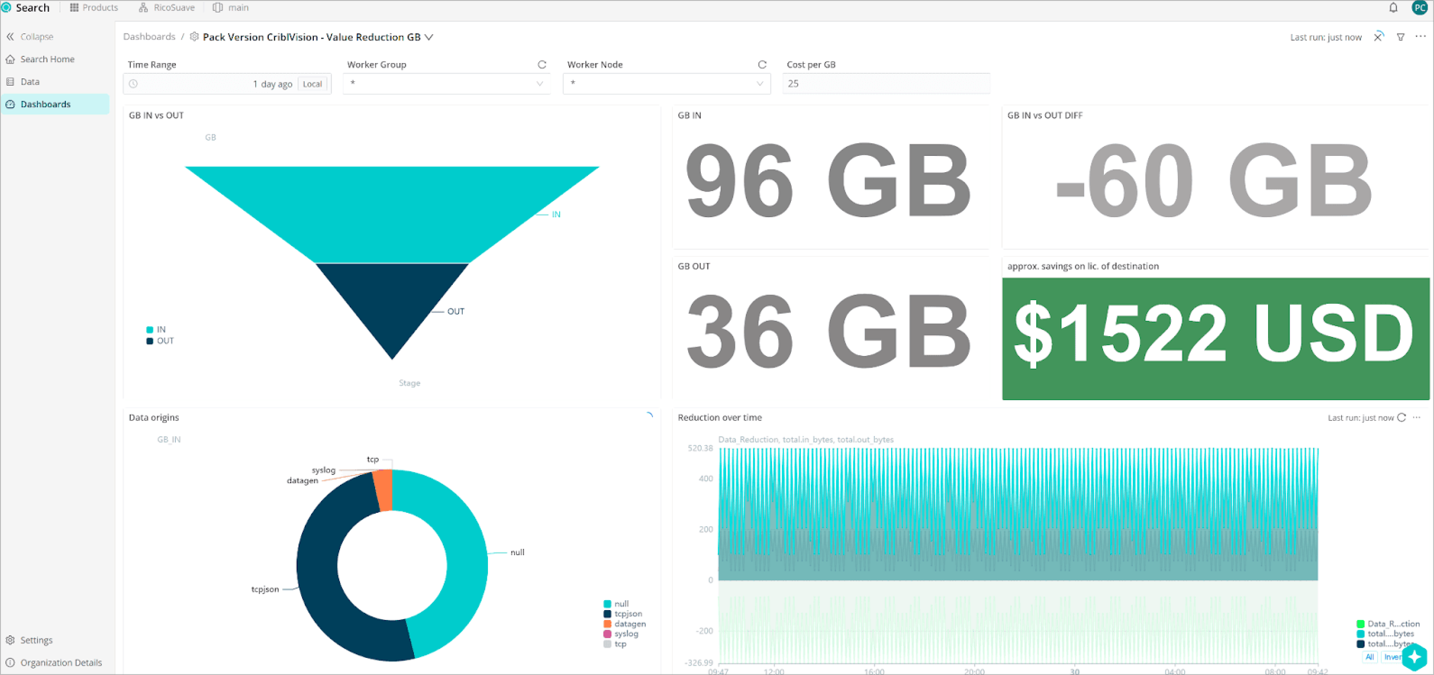Click the All button in Reduction over time legend

tap(1370, 657)
